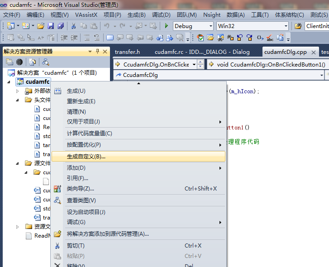Click View Class Diagram icon in Solution Explorer toolbar

click(46, 62)
